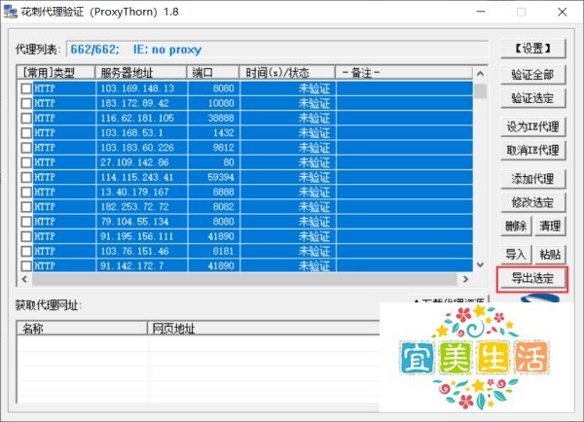Check the box for 183.172.89.42
Screen dimensions: 584x422
click(26, 103)
